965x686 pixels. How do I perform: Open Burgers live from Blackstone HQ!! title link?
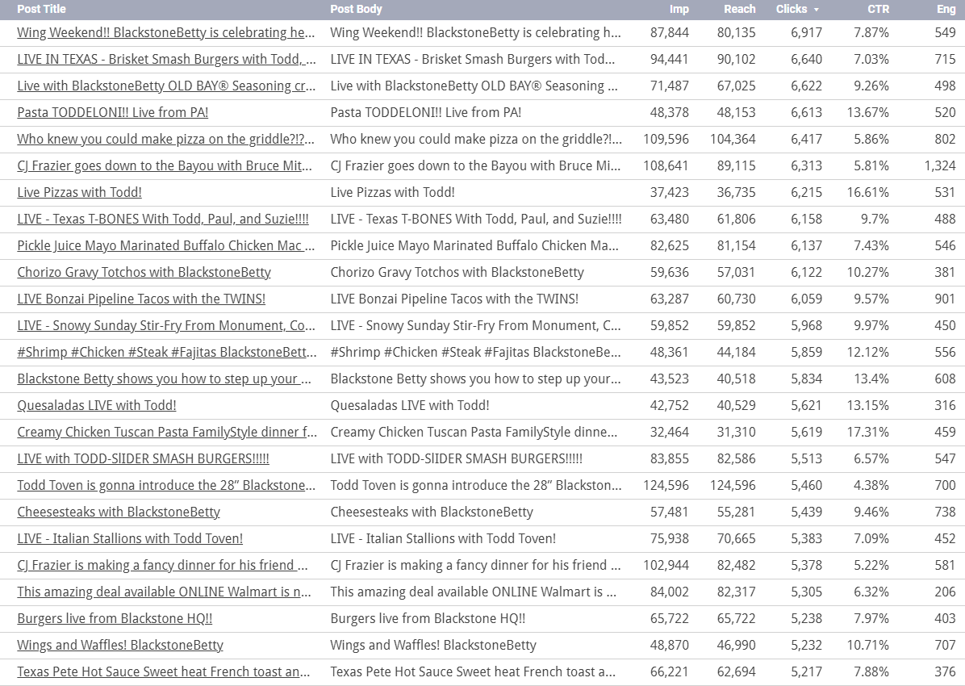click(x=115, y=618)
